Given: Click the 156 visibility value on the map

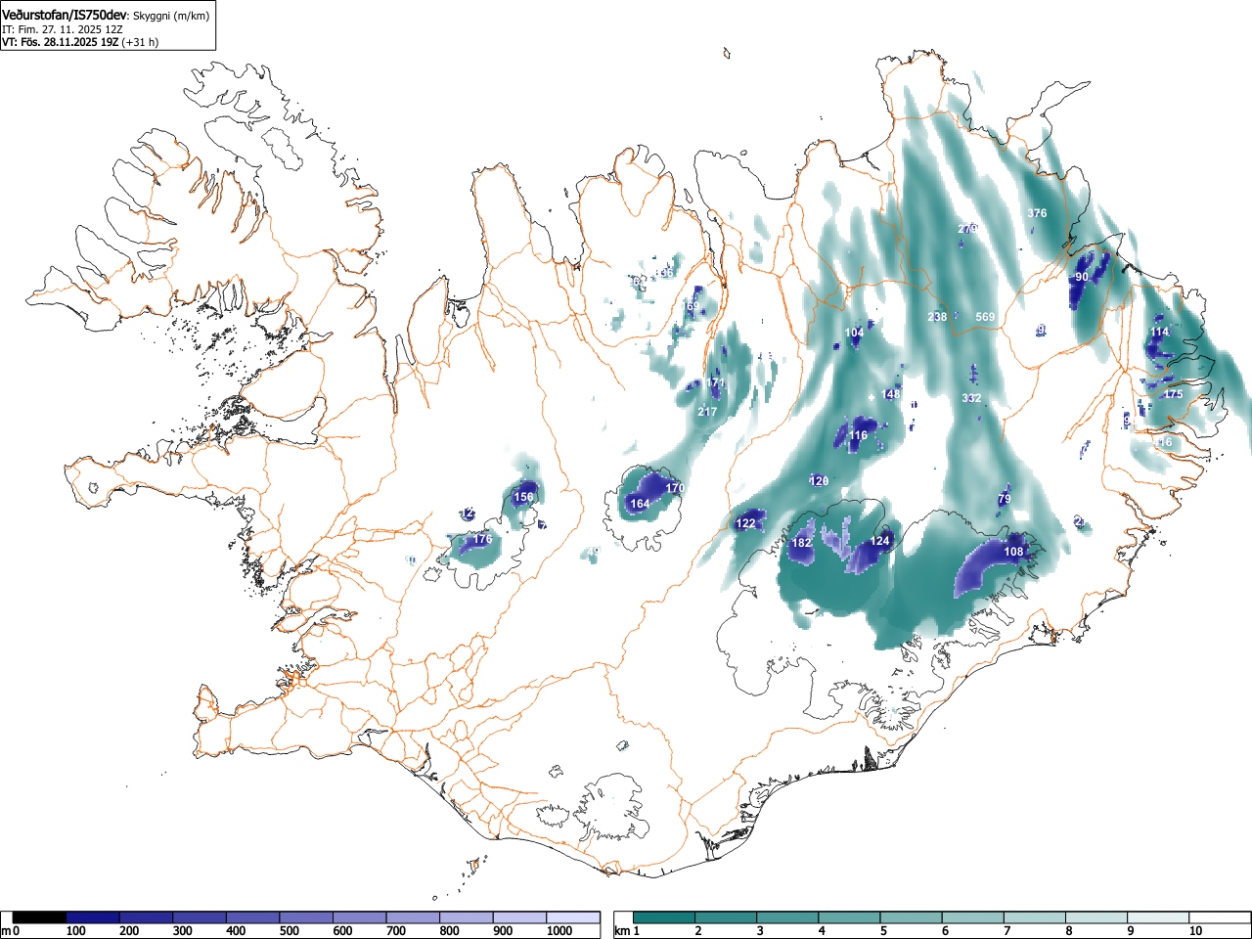Looking at the screenshot, I should coord(524,497).
